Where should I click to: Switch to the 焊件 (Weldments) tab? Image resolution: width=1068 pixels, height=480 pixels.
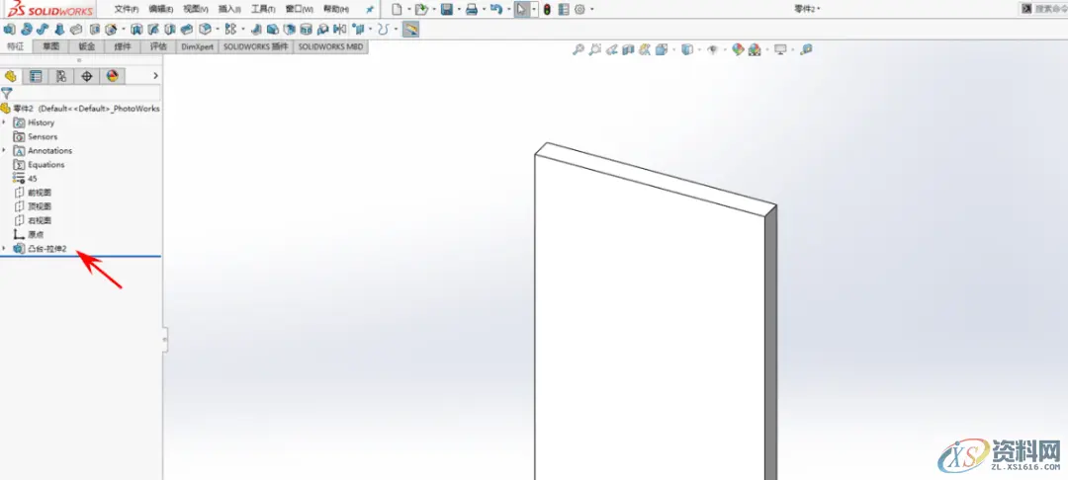click(123, 46)
